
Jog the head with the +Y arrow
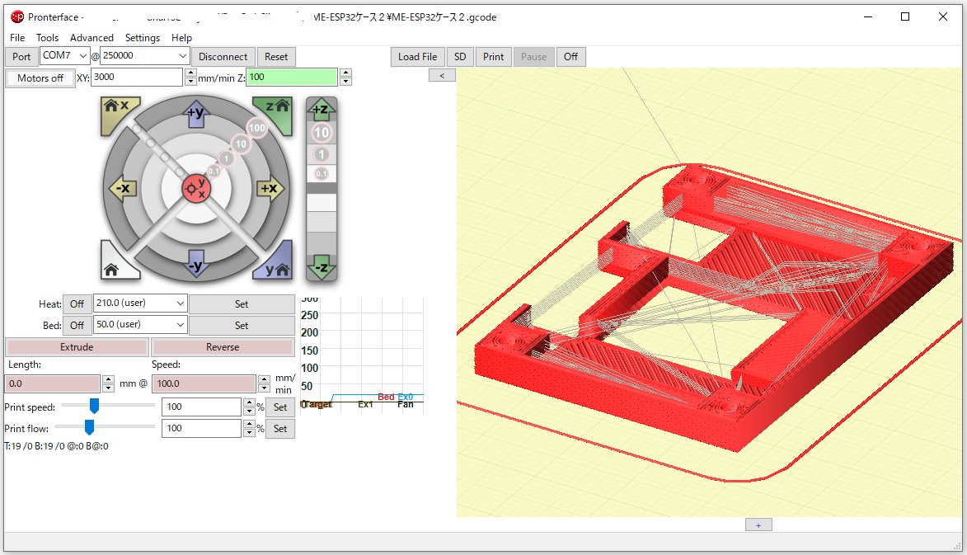click(195, 114)
